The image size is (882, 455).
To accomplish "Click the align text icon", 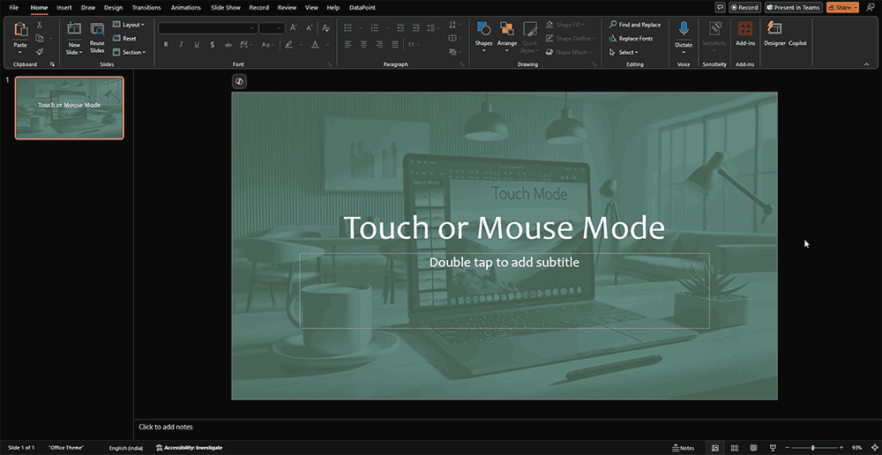I will coord(454,38).
